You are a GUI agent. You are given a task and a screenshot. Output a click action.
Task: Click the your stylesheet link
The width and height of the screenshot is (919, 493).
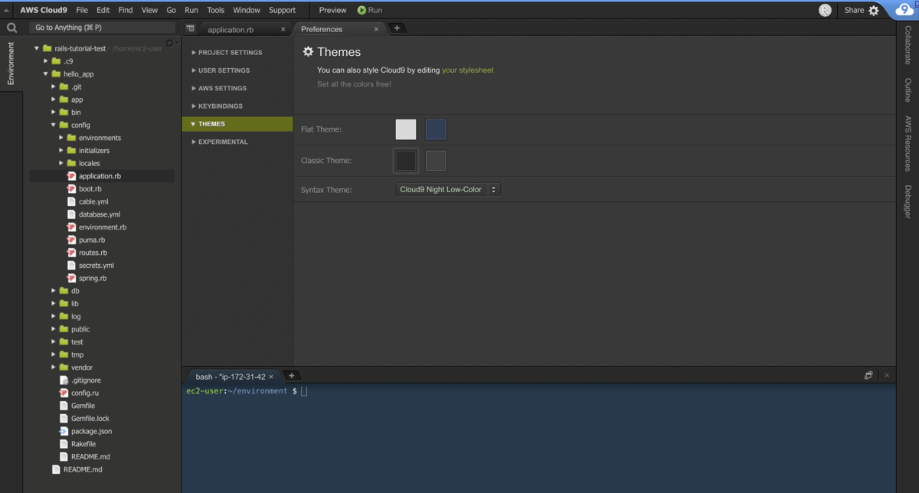[468, 70]
